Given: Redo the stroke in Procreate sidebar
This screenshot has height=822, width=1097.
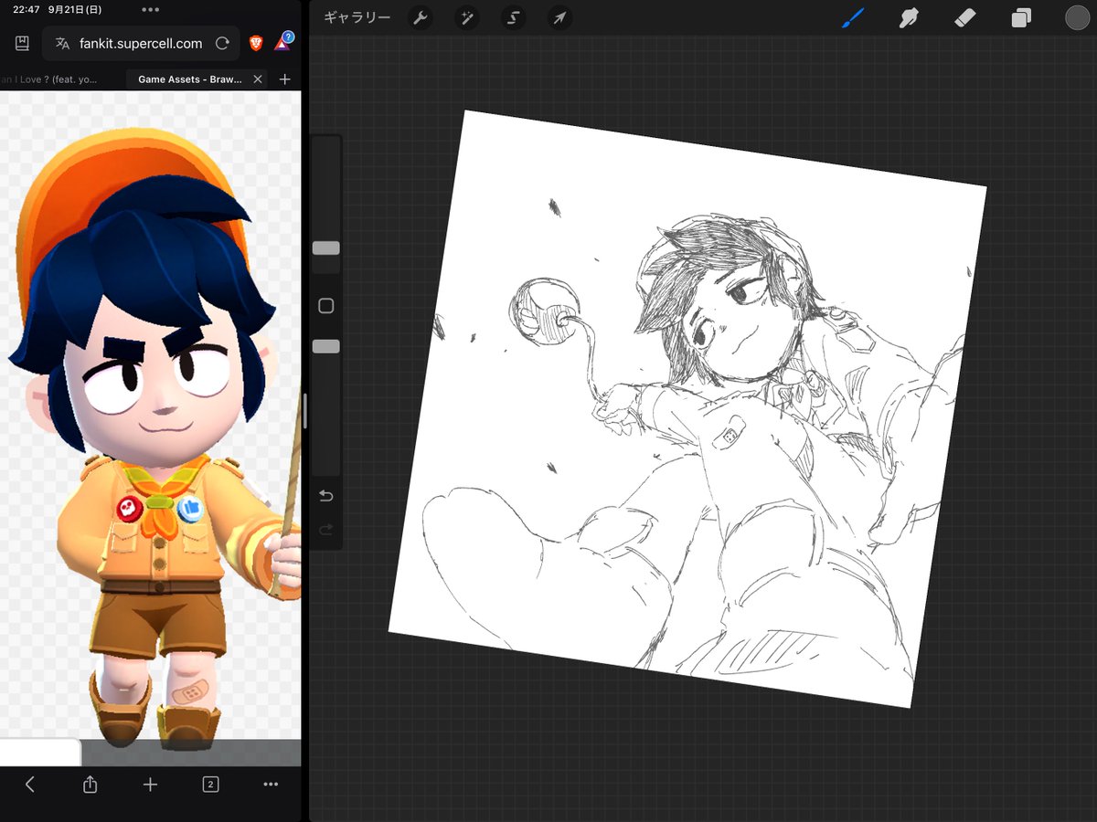Looking at the screenshot, I should click(x=326, y=530).
